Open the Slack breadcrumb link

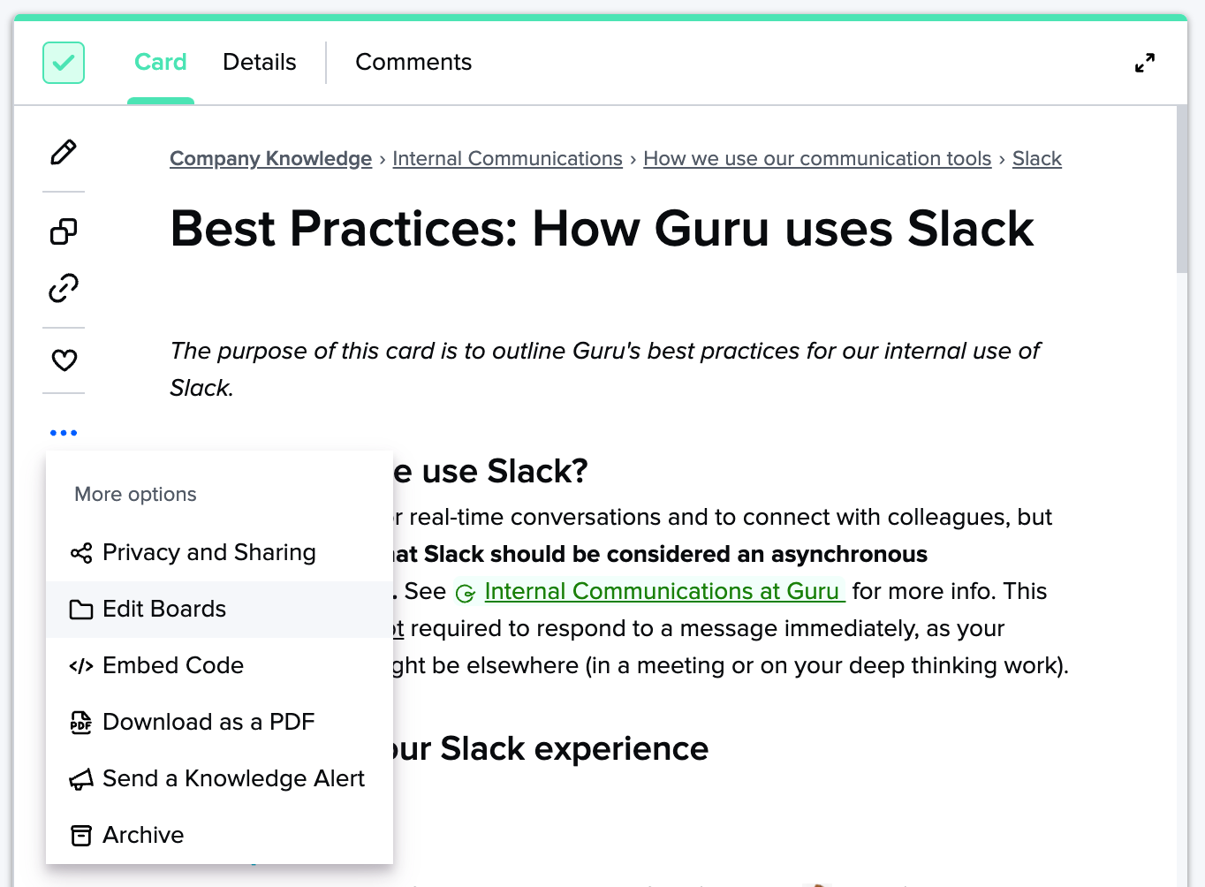[x=1037, y=158]
